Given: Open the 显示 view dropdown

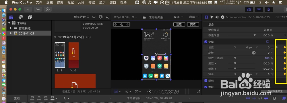Looking at the screenshot, I should click(194, 17).
